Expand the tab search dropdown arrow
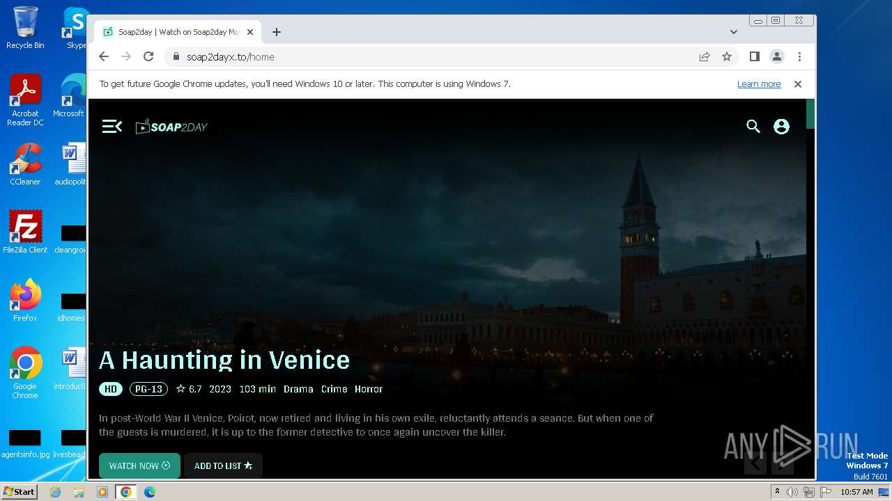The image size is (892, 501). pyautogui.click(x=734, y=32)
